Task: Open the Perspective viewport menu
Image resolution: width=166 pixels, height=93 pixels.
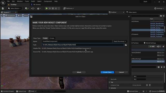Action: click(x=10, y=16)
